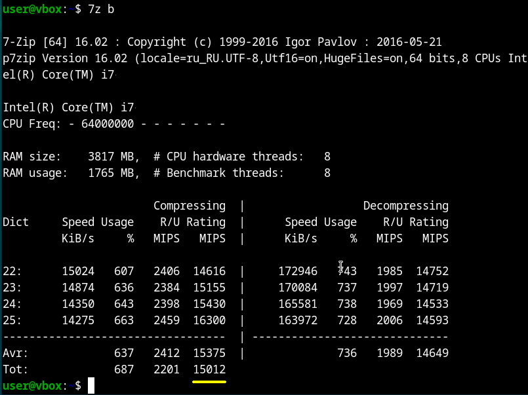Screen dimensions: 528x395
Task: Select the R/U MIPS value "2398"
Action: click(167, 304)
